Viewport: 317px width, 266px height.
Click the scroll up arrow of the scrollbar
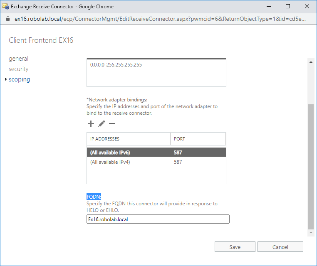(x=311, y=62)
